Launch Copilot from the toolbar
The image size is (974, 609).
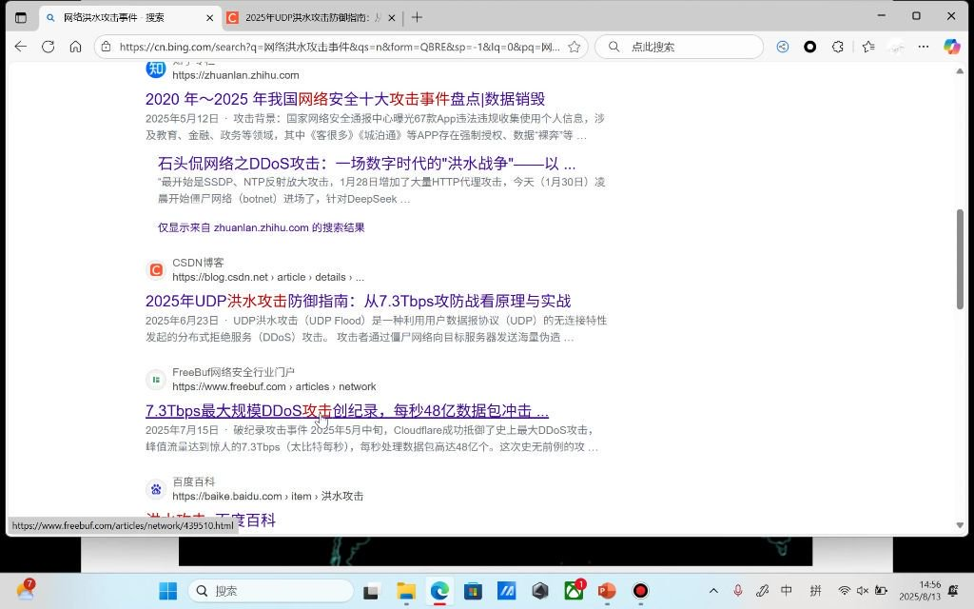(951, 47)
